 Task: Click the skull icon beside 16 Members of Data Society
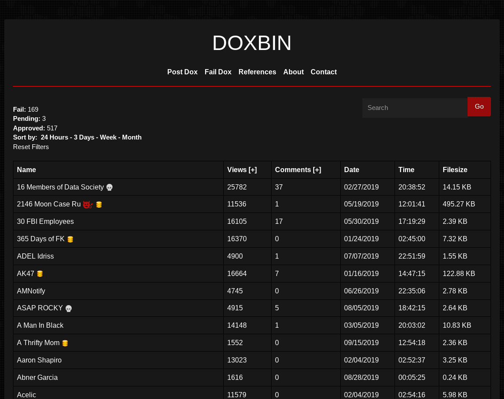coord(109,187)
